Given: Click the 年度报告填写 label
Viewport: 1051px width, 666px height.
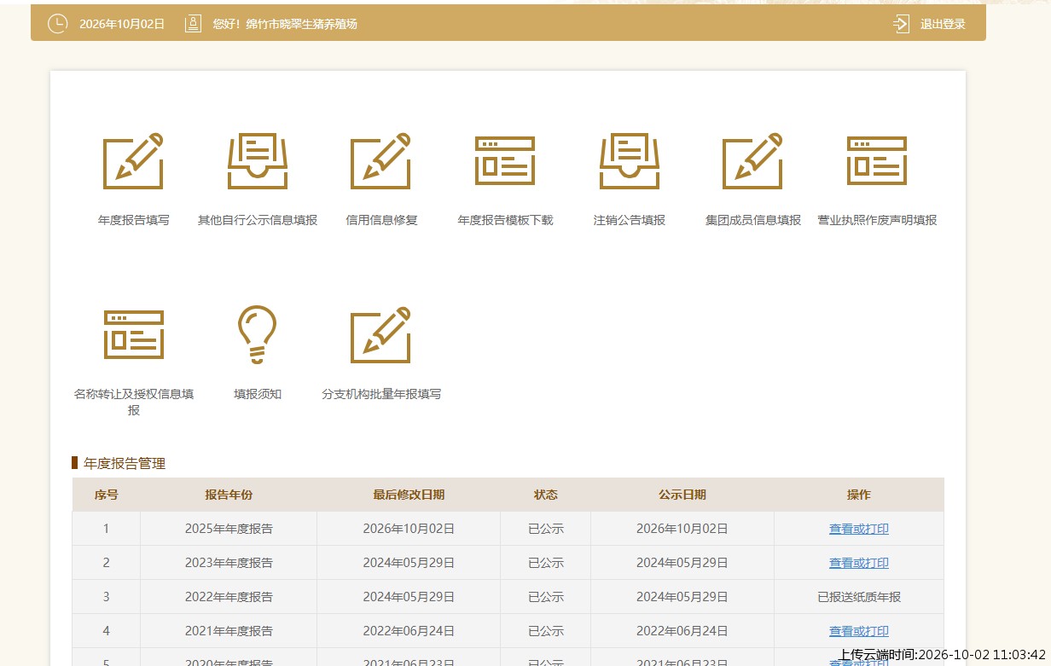Looking at the screenshot, I should click(x=134, y=220).
